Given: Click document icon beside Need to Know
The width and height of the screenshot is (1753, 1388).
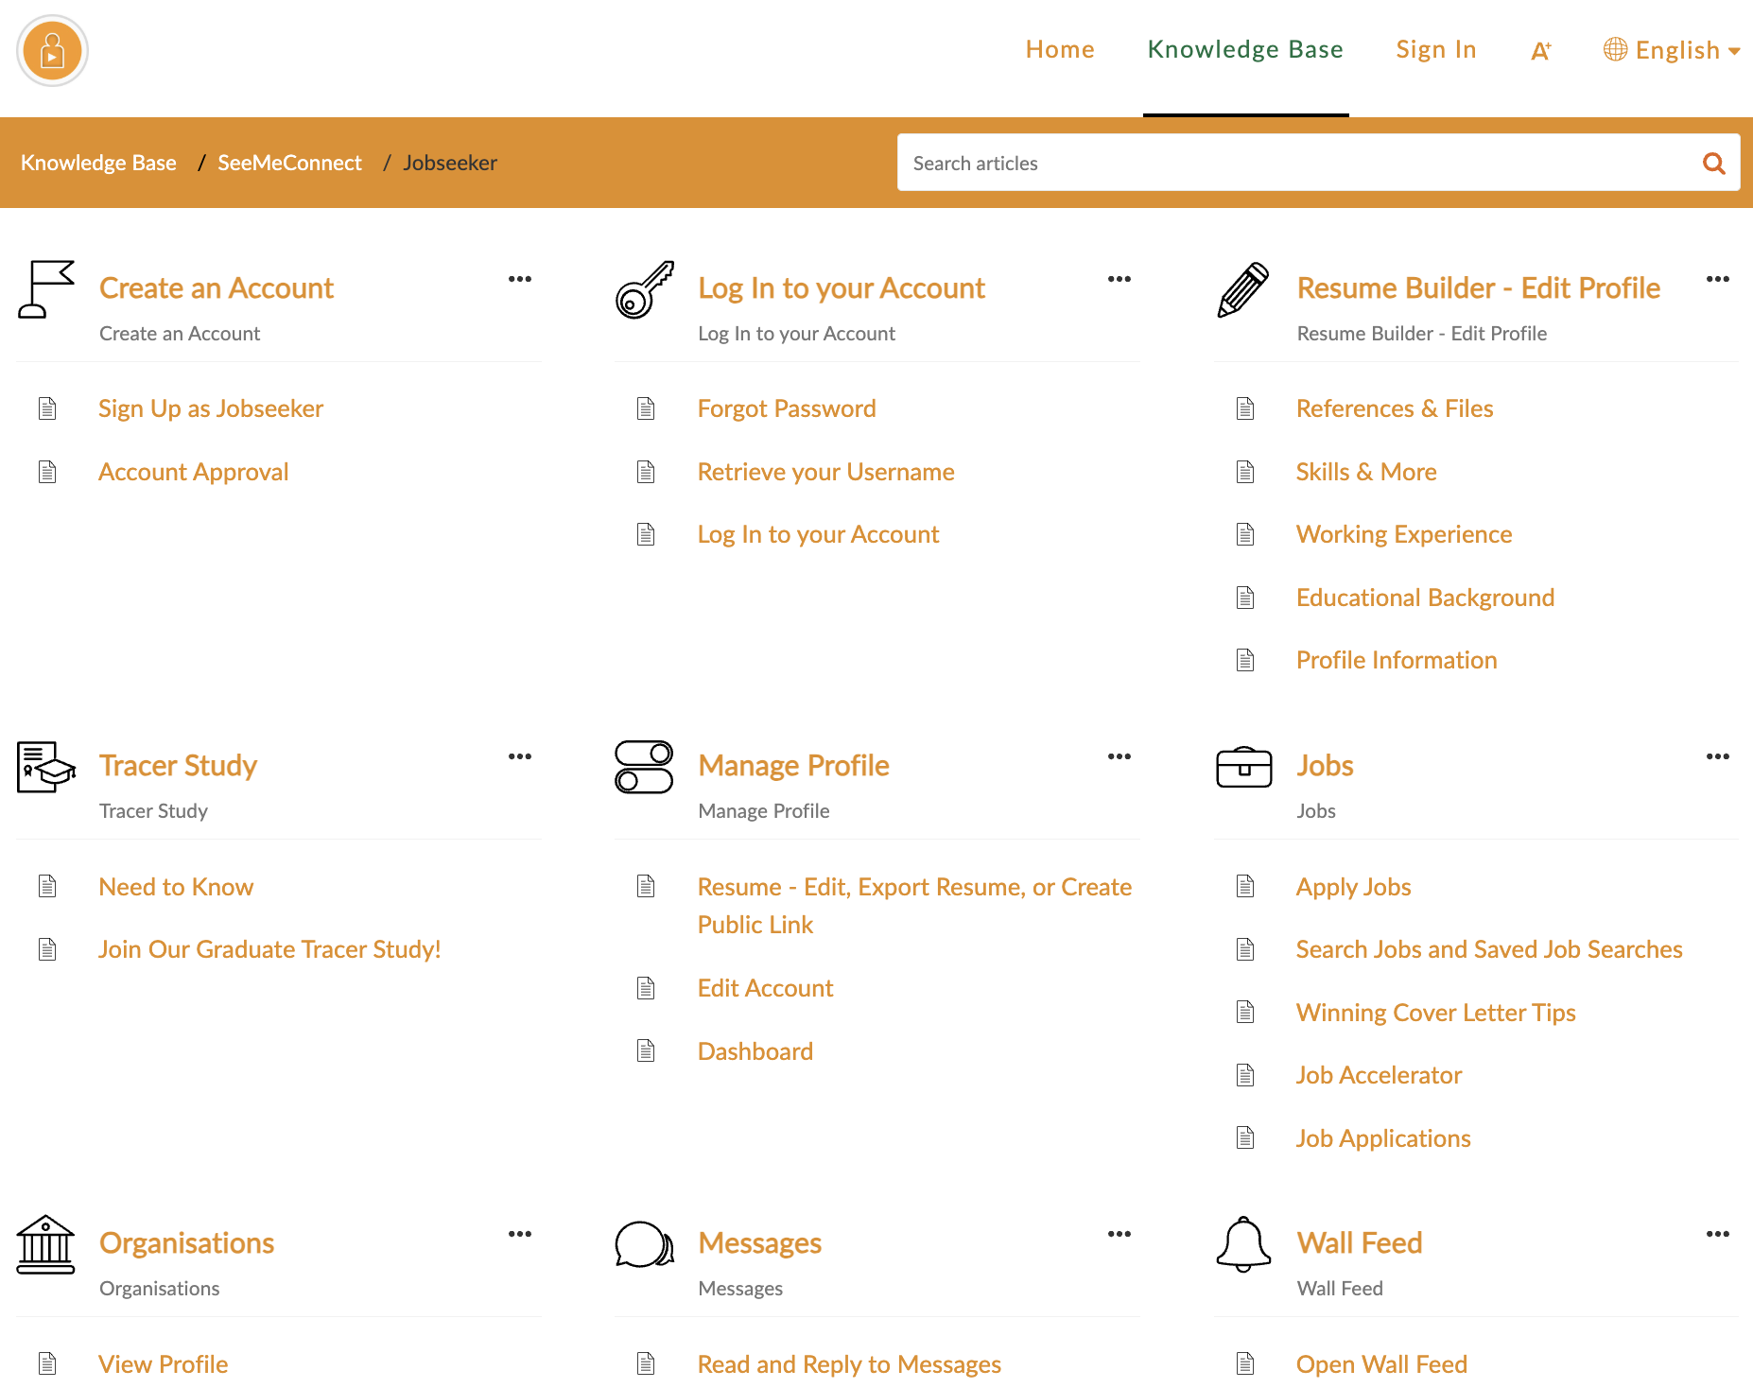Looking at the screenshot, I should pyautogui.click(x=47, y=886).
